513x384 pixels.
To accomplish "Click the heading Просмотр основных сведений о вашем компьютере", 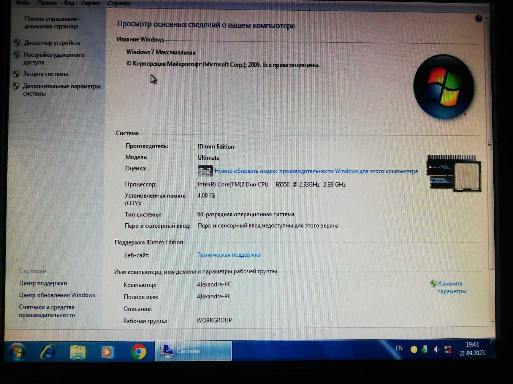I will point(206,25).
